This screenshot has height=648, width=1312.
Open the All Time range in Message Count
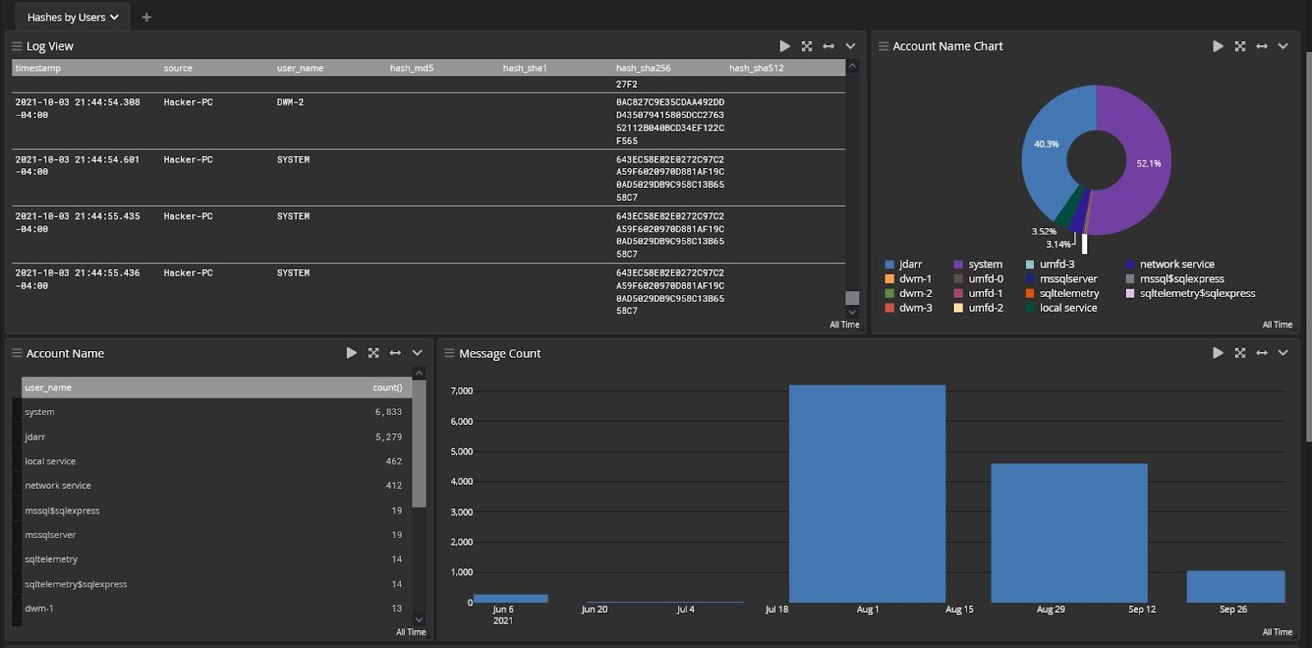1277,632
